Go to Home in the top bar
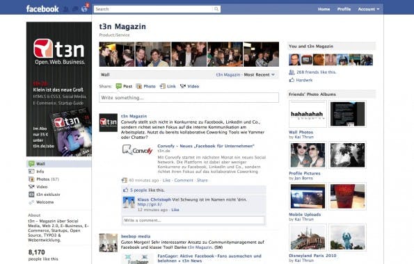 [x=324, y=9]
